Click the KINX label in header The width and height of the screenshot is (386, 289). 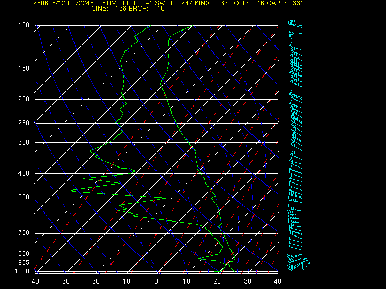203,3
